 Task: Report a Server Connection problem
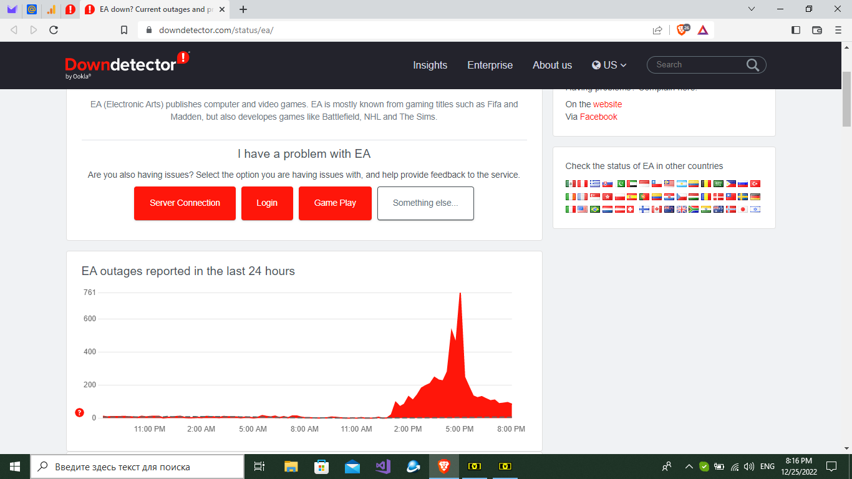coord(185,203)
